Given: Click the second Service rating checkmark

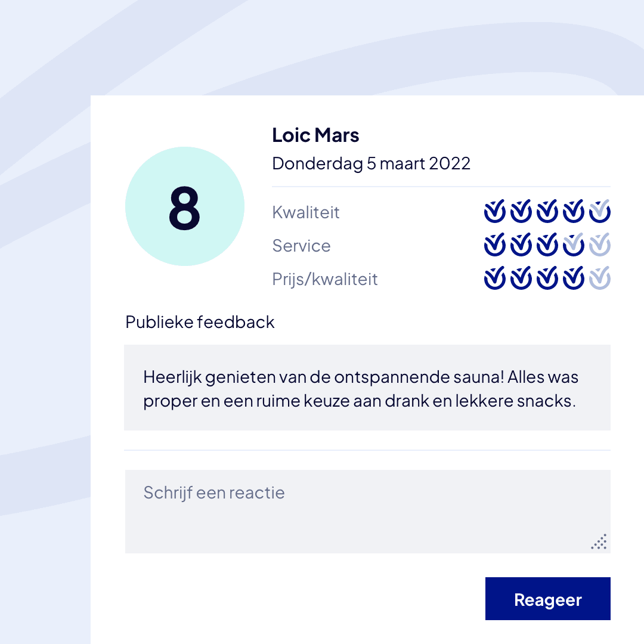Looking at the screenshot, I should coord(521,244).
